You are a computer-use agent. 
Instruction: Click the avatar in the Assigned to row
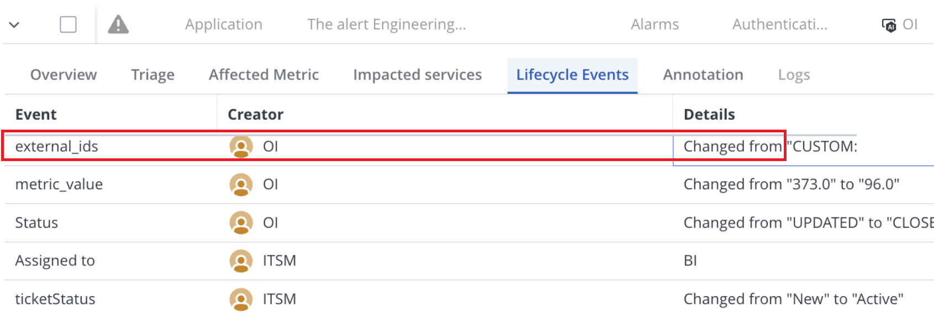click(241, 261)
